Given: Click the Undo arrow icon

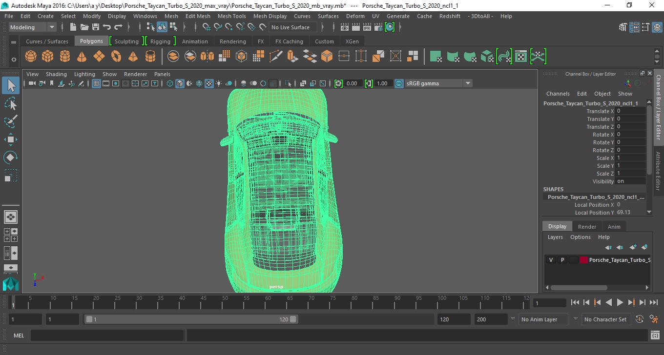Looking at the screenshot, I should click(107, 27).
